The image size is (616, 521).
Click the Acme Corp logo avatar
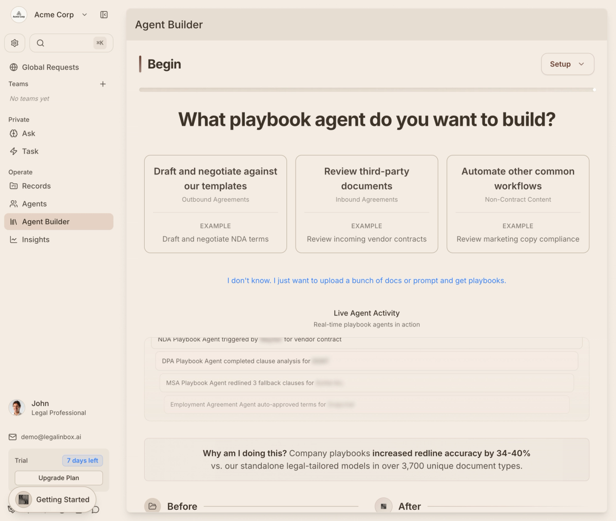coord(19,15)
